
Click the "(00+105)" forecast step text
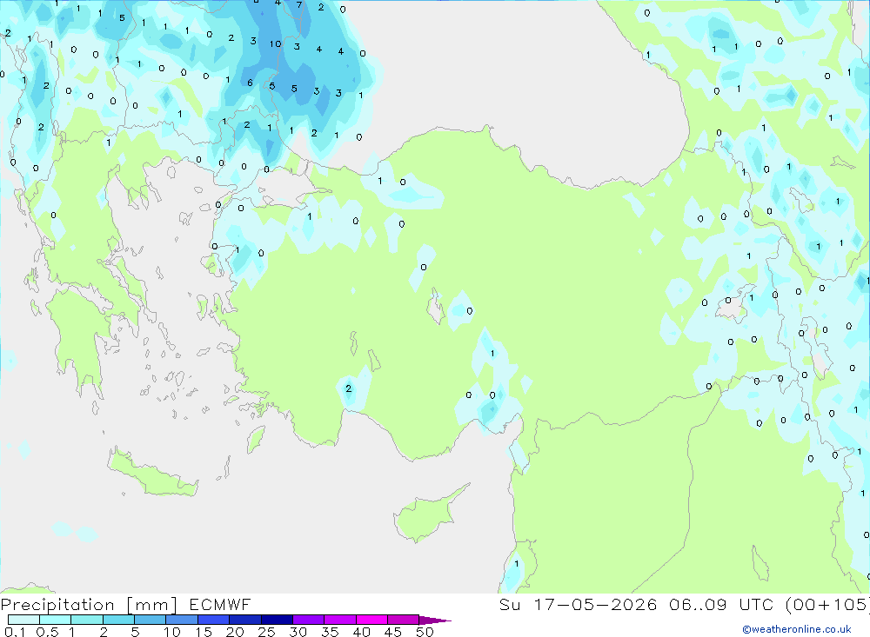(827, 604)
